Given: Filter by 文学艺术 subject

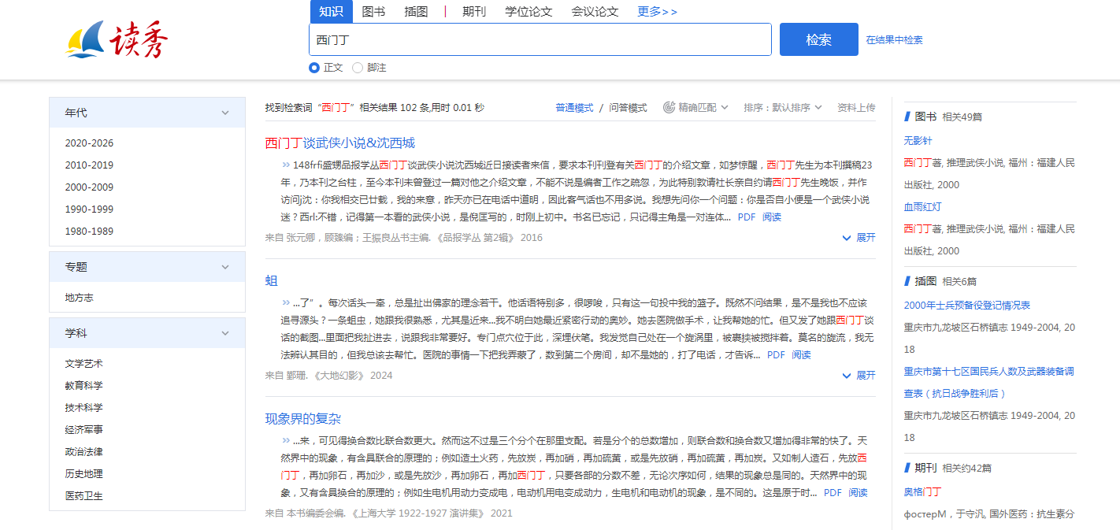Looking at the screenshot, I should point(83,364).
